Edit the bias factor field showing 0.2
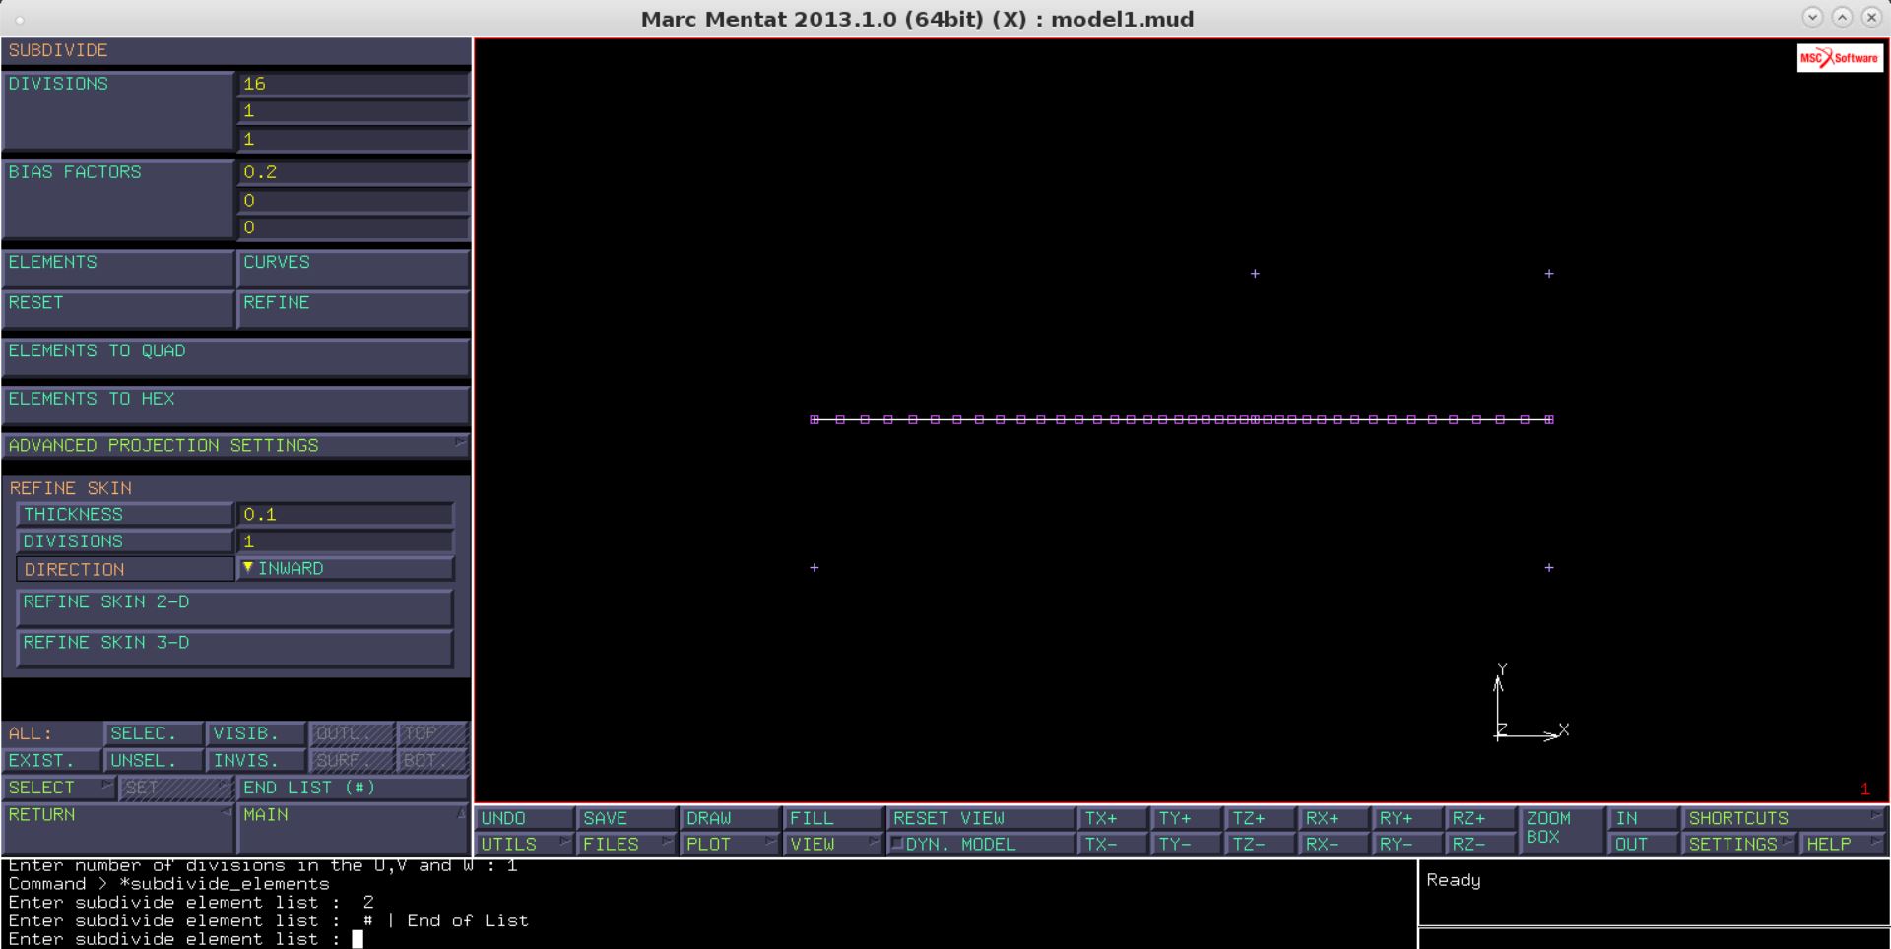 tap(353, 172)
